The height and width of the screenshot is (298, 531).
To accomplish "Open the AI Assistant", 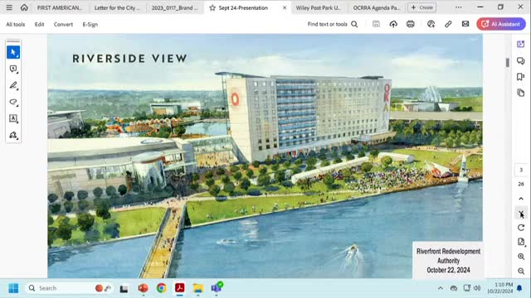I will (501, 24).
